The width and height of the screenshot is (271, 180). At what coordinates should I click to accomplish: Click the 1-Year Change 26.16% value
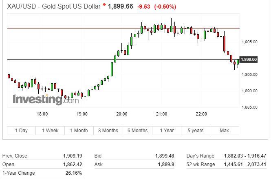pyautogui.click(x=74, y=173)
